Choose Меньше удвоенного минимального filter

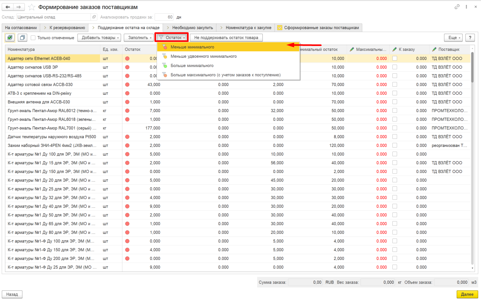(x=228, y=56)
